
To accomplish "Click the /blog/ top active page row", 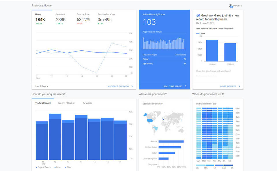I will 164,59.
